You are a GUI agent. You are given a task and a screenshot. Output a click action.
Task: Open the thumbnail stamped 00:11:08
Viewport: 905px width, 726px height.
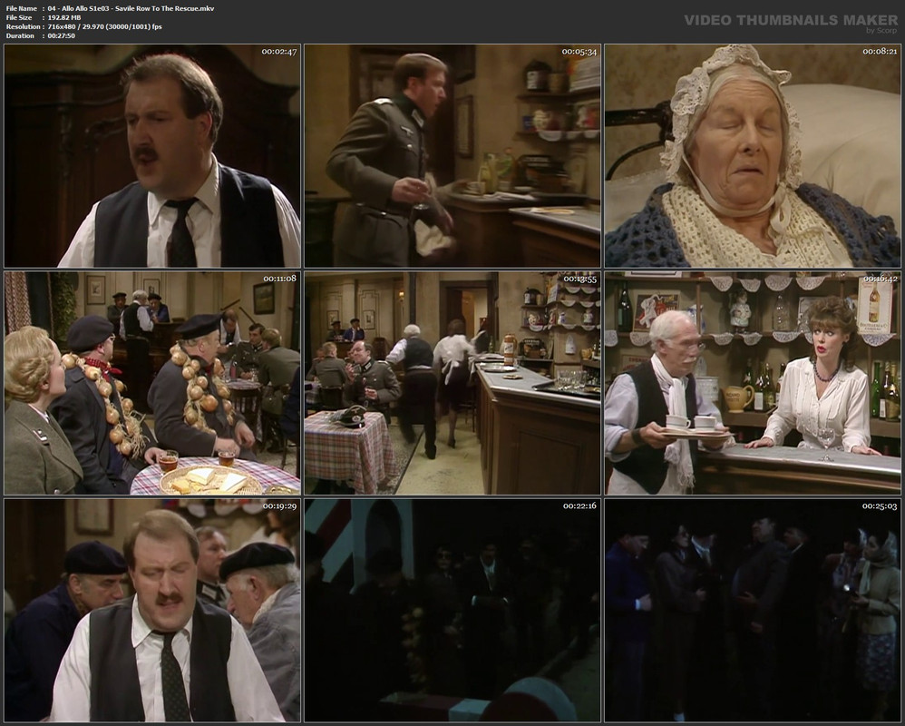pyautogui.click(x=152, y=384)
